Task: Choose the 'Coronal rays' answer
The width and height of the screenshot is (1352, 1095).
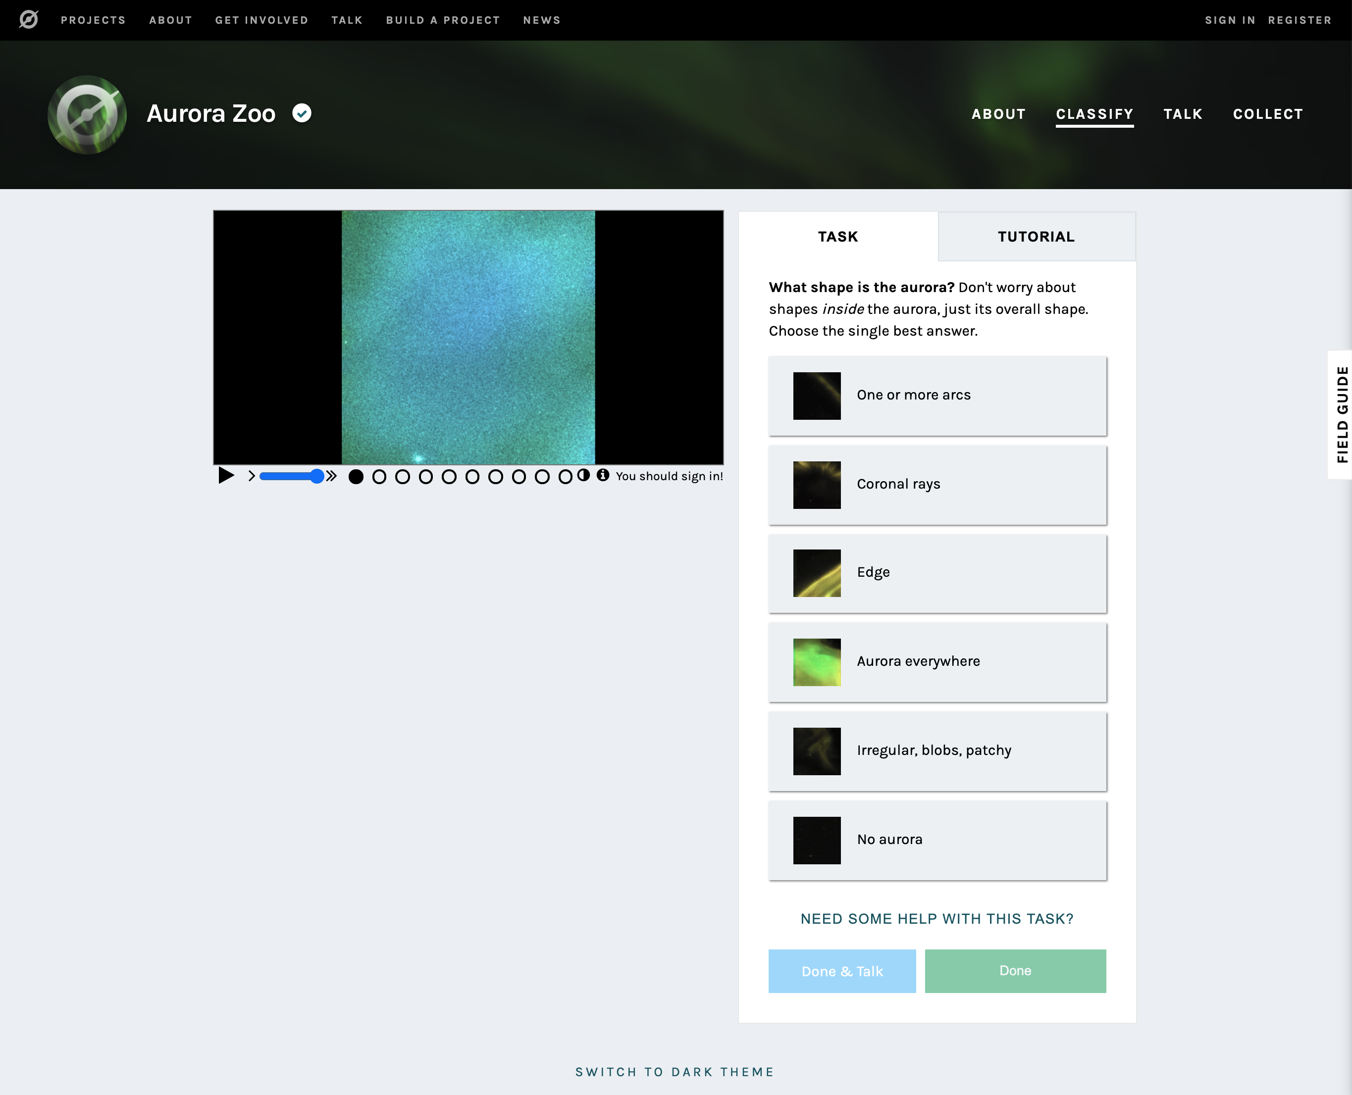Action: pyautogui.click(x=937, y=485)
